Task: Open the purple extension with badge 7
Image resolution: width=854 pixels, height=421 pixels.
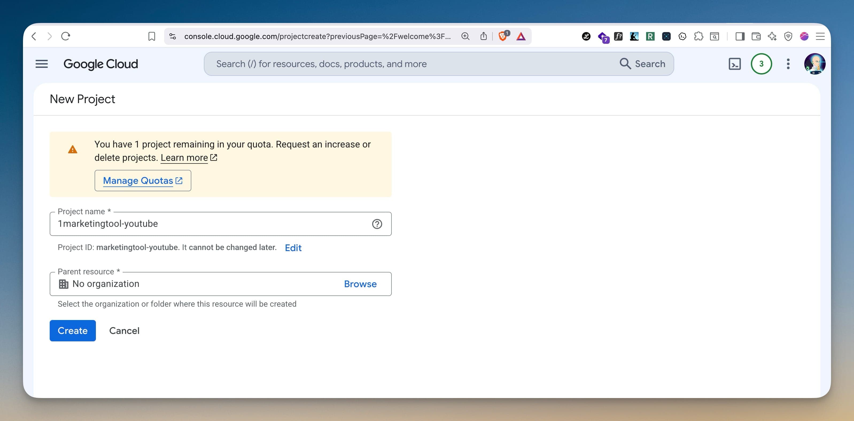Action: [603, 37]
